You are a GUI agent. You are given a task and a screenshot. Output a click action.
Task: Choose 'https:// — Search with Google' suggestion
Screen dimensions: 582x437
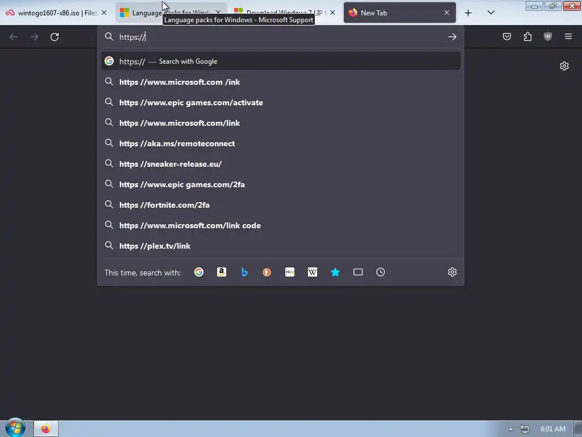click(x=281, y=61)
